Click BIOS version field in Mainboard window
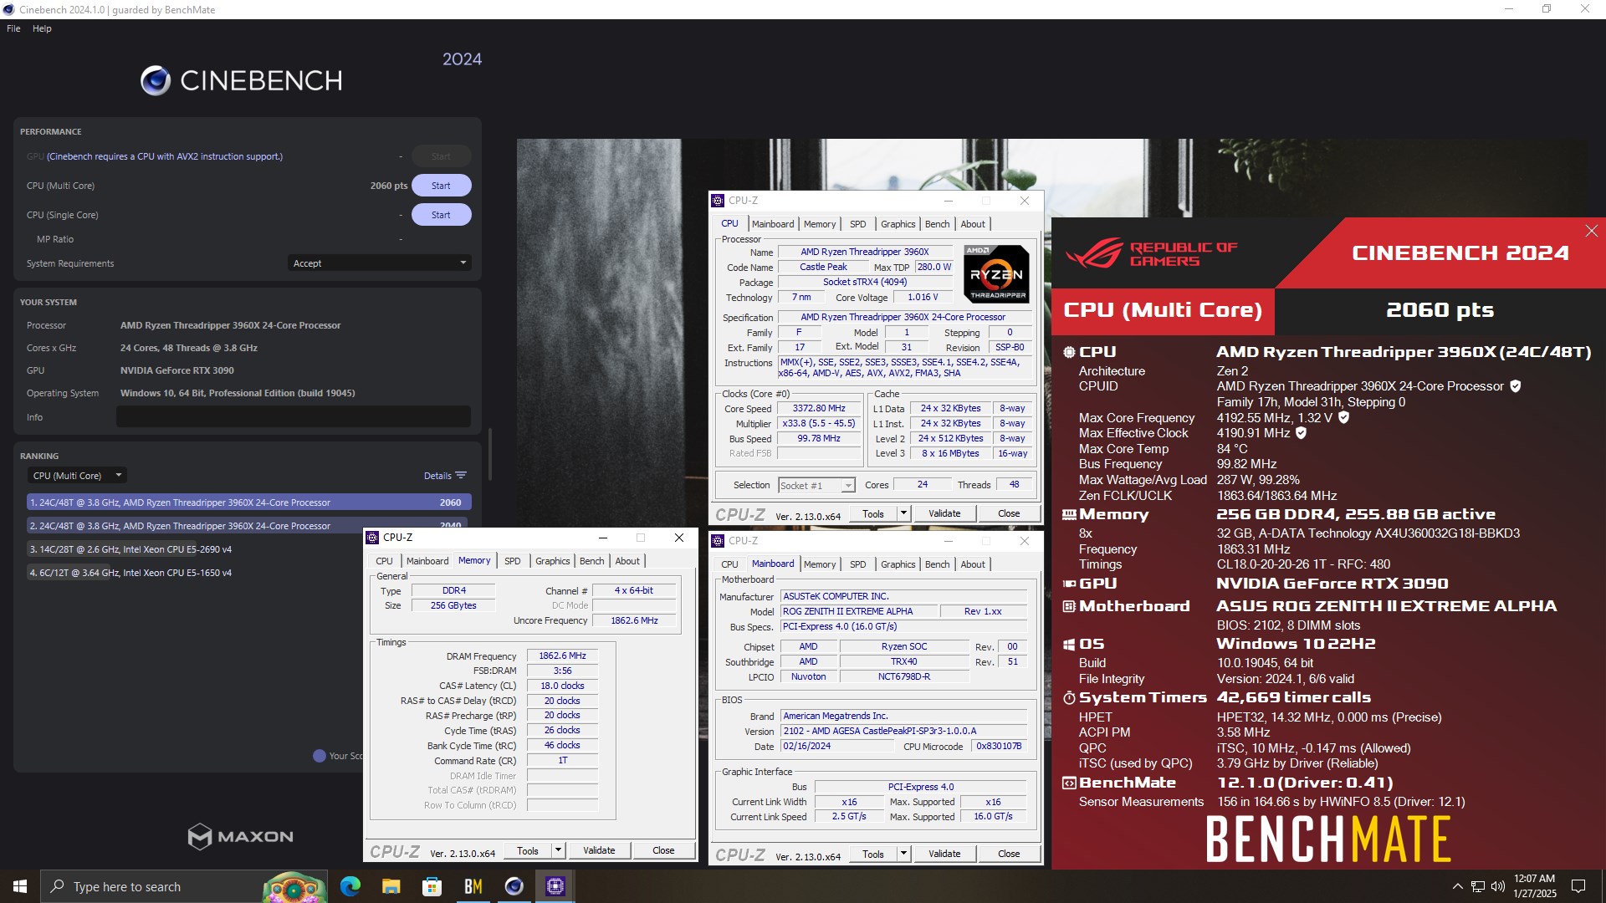The height and width of the screenshot is (903, 1606). pyautogui.click(x=903, y=732)
